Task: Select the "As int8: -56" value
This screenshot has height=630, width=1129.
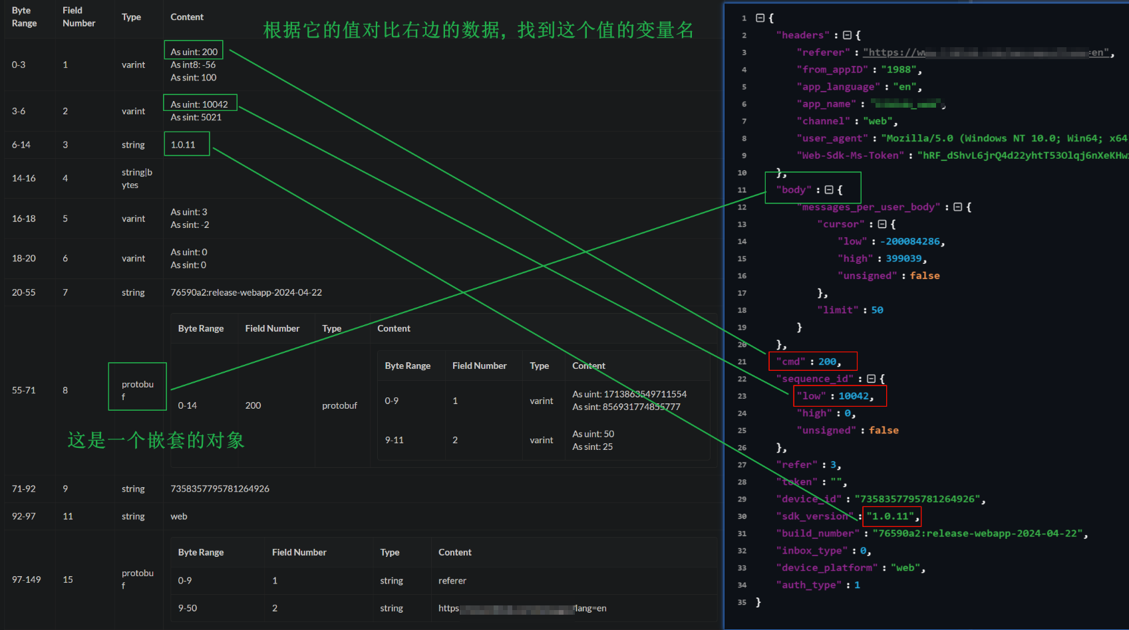Action: [x=193, y=64]
